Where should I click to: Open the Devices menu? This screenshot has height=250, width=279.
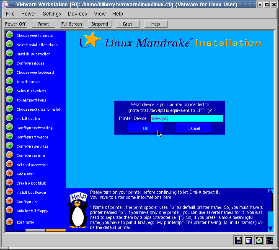pyautogui.click(x=77, y=14)
